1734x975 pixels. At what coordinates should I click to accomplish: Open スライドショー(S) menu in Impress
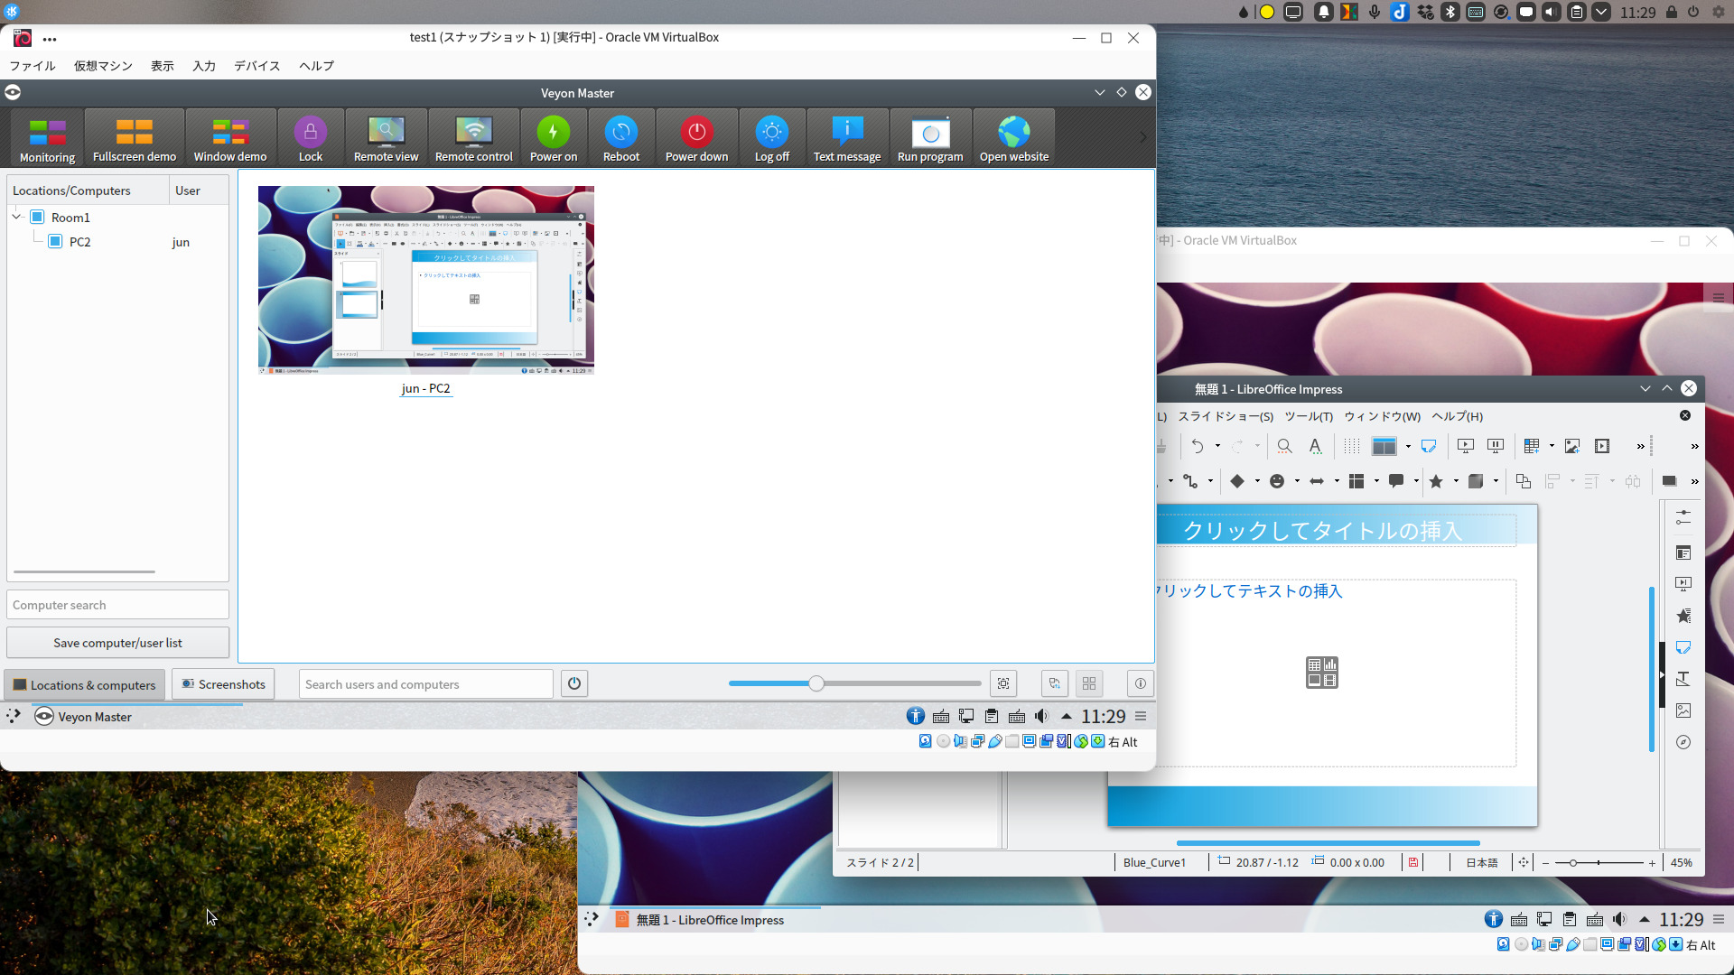[1226, 416]
